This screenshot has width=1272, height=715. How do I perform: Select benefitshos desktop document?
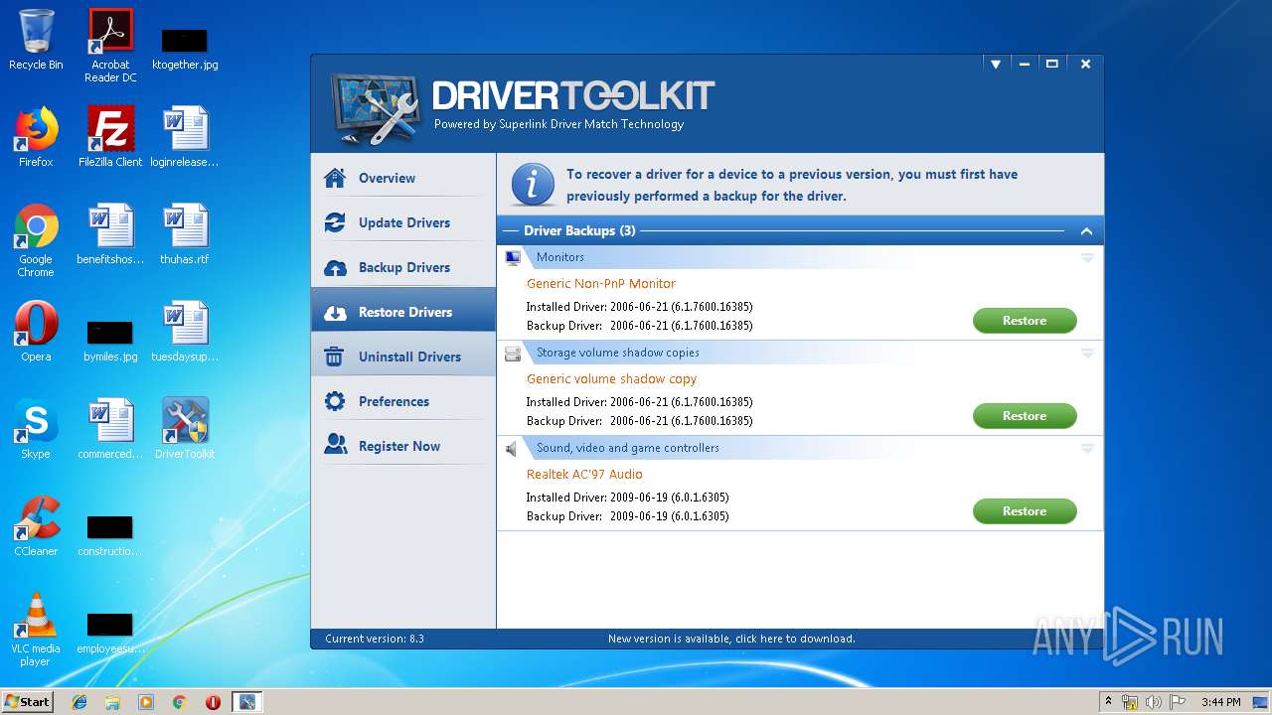[x=110, y=234]
